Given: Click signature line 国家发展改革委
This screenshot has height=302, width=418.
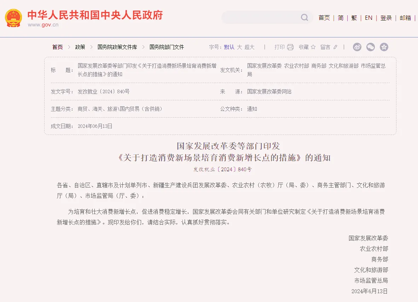Looking at the screenshot, I should pyautogui.click(x=368, y=238).
